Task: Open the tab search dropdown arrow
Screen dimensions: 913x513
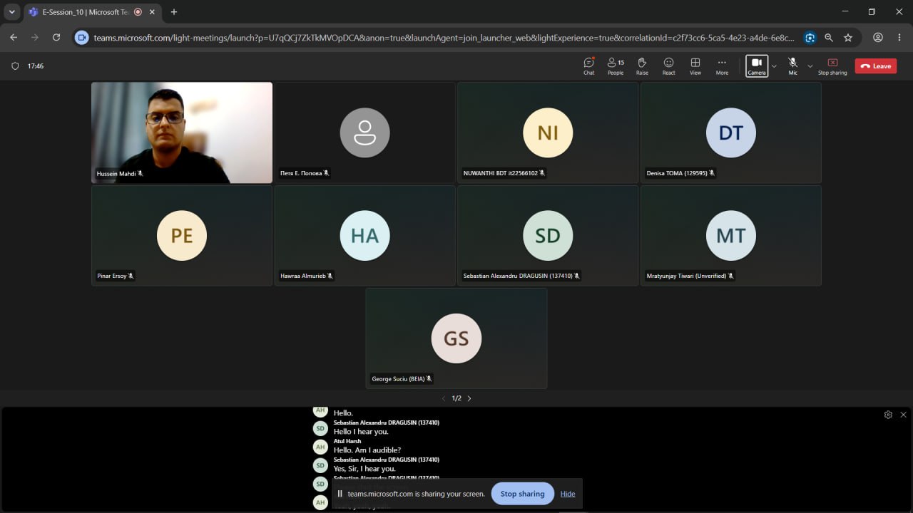Action: [11, 12]
